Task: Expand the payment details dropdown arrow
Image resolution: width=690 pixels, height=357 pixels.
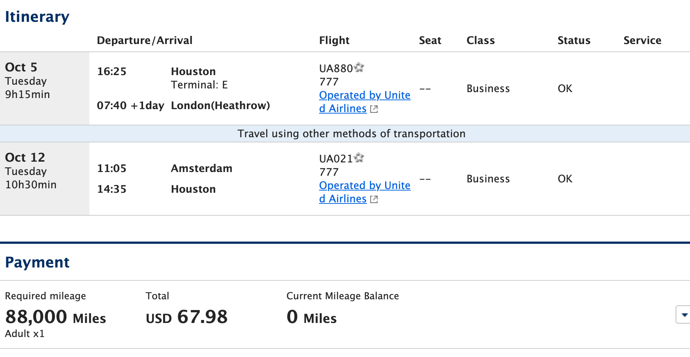Action: (x=684, y=315)
